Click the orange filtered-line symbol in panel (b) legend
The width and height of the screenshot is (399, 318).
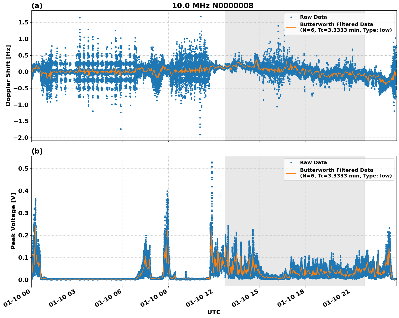[x=291, y=173]
